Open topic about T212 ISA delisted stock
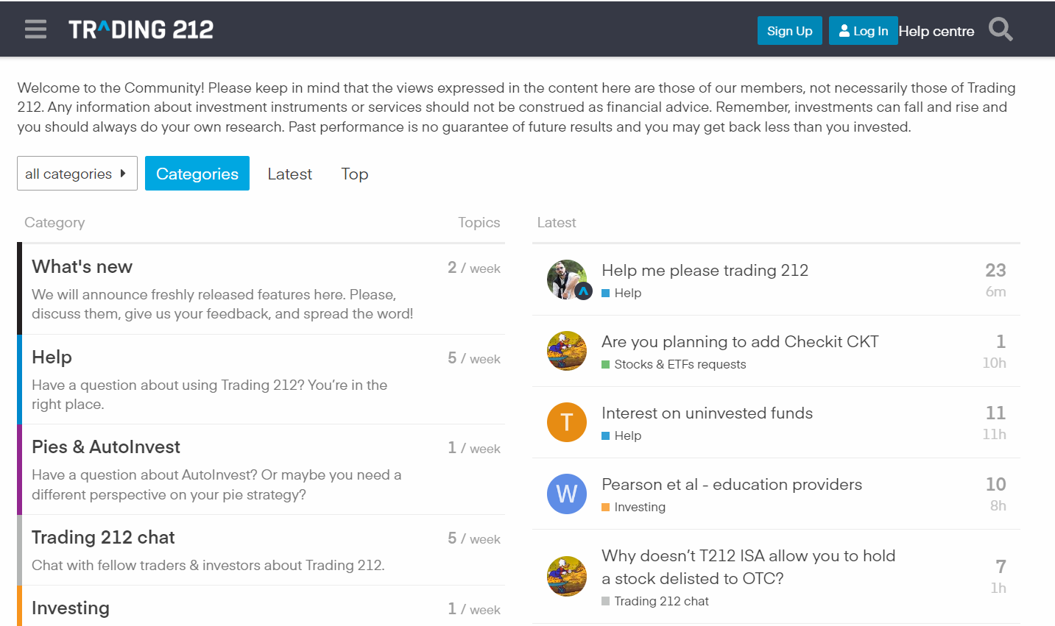The image size is (1055, 626). [748, 566]
